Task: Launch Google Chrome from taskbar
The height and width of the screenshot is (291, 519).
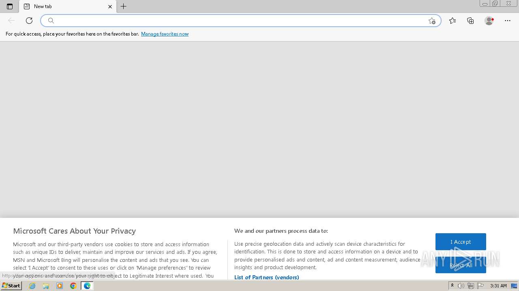Action: pyautogui.click(x=73, y=286)
